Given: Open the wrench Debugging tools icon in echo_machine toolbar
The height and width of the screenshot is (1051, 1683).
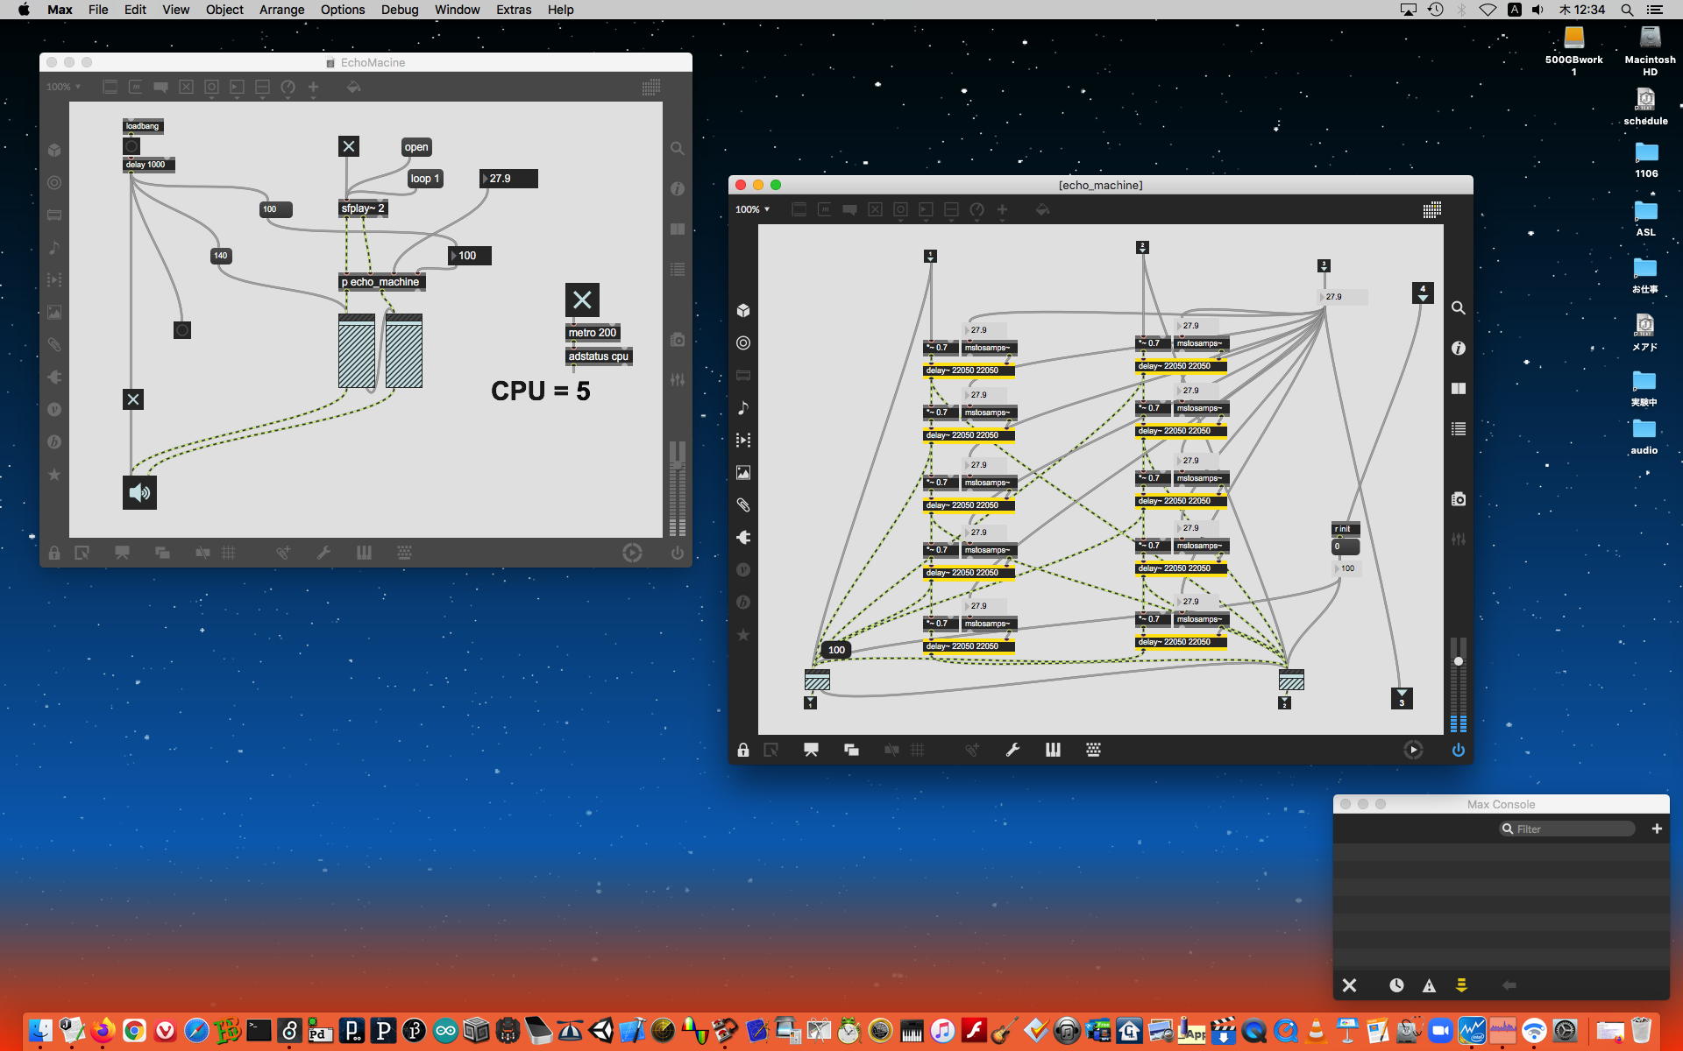Looking at the screenshot, I should click(x=1012, y=751).
